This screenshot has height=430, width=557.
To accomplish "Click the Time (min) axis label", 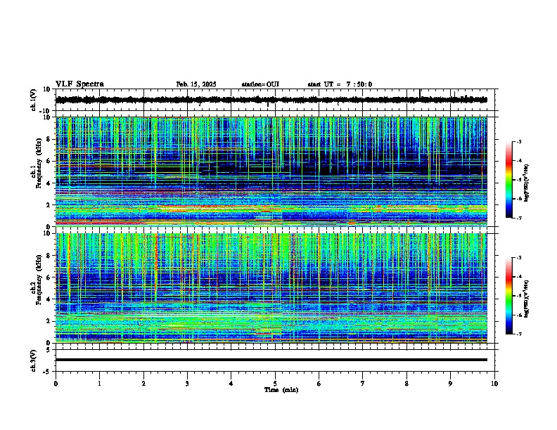I will click(x=281, y=390).
